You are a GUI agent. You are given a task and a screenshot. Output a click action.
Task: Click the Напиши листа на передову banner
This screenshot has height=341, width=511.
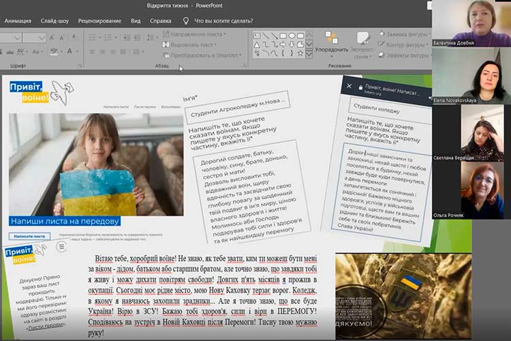coord(65,221)
